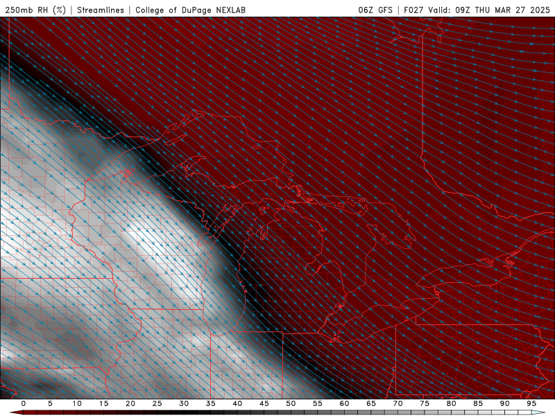Click the colorbar tick label "40"
Image resolution: width=555 pixels, height=416 pixels.
[x=237, y=404]
